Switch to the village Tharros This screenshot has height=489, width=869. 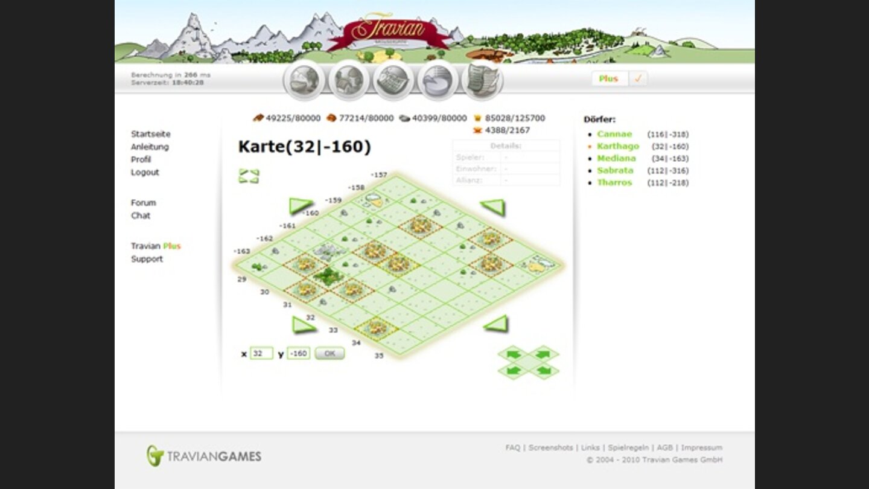pos(614,182)
